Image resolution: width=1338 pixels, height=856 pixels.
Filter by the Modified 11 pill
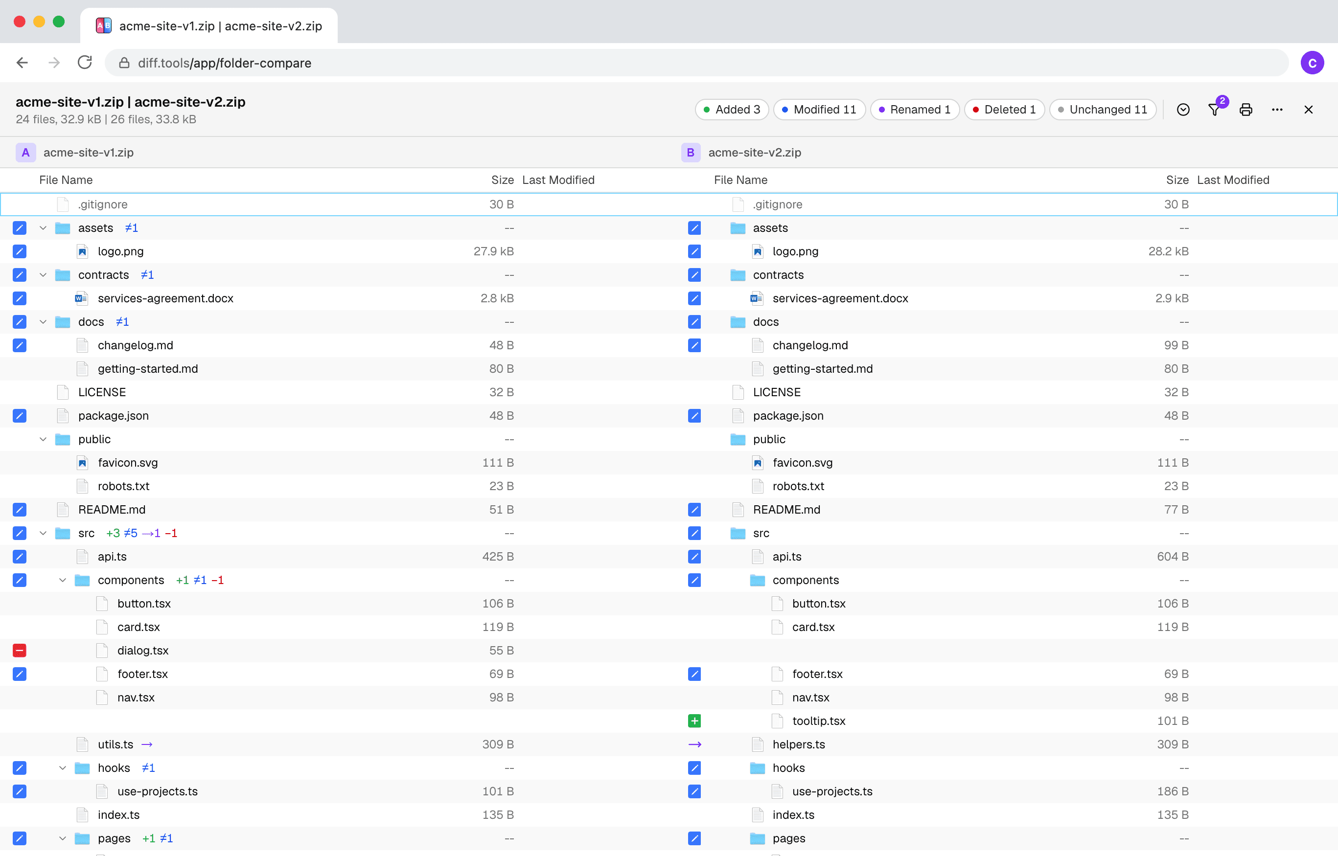click(819, 110)
